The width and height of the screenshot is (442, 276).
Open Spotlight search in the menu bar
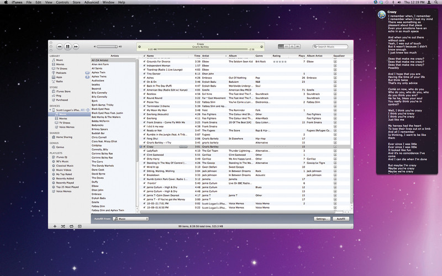(436, 3)
